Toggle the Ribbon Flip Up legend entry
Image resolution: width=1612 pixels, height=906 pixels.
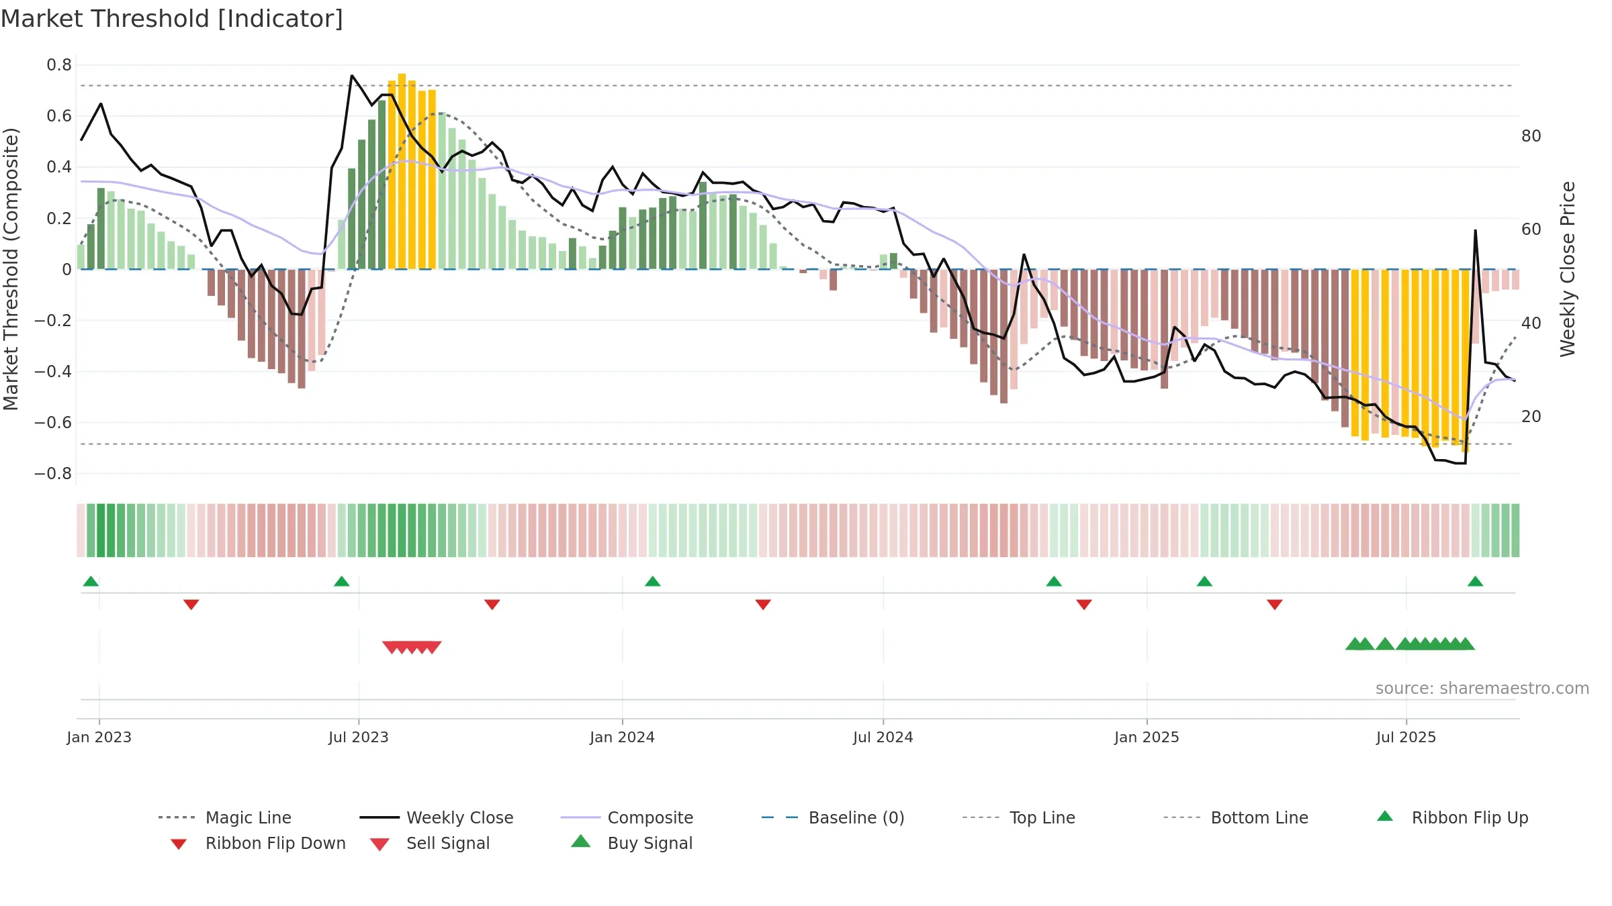tap(1452, 817)
